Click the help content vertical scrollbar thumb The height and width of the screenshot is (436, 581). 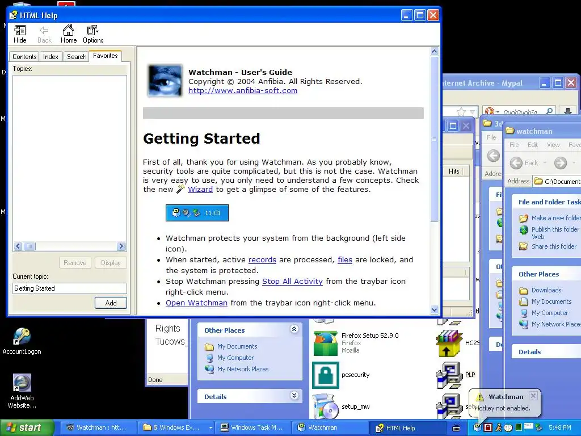click(435, 140)
